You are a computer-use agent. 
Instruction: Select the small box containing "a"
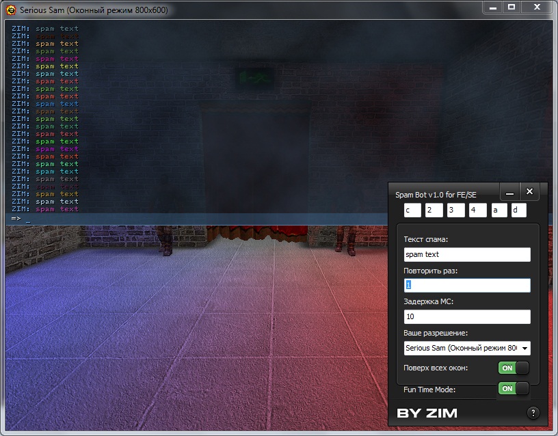[499, 210]
